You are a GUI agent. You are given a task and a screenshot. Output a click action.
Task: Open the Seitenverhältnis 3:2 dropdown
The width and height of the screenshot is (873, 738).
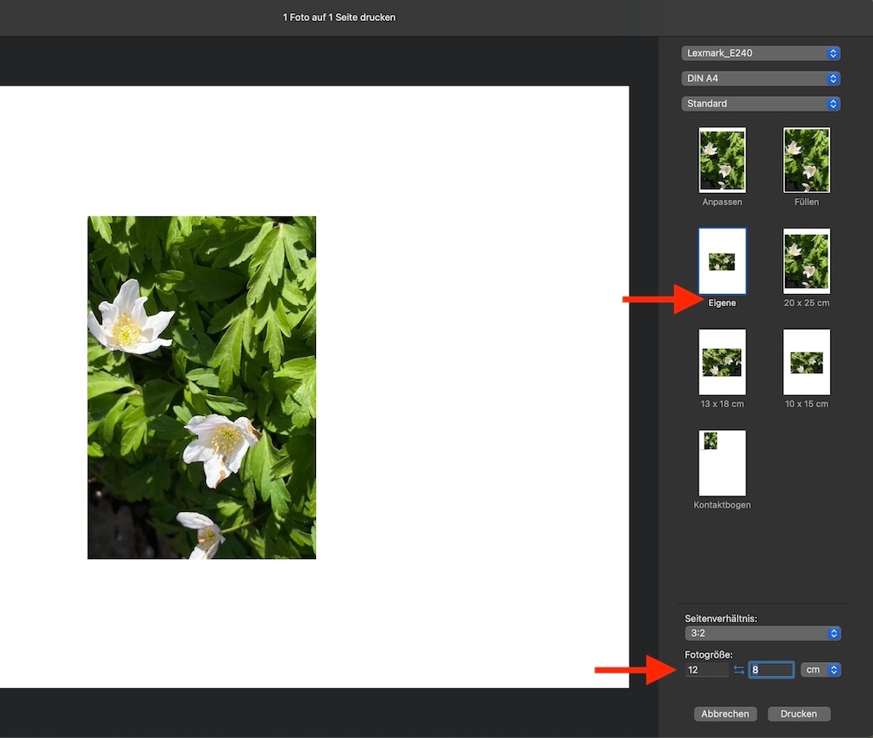pyautogui.click(x=760, y=633)
